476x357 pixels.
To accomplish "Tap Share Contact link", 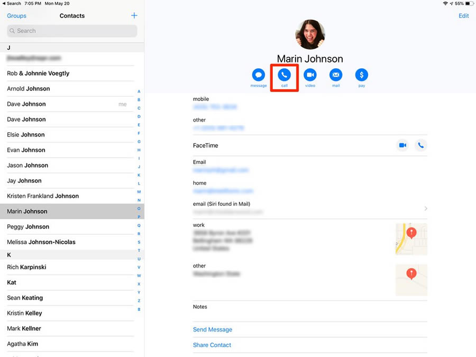I will (212, 345).
